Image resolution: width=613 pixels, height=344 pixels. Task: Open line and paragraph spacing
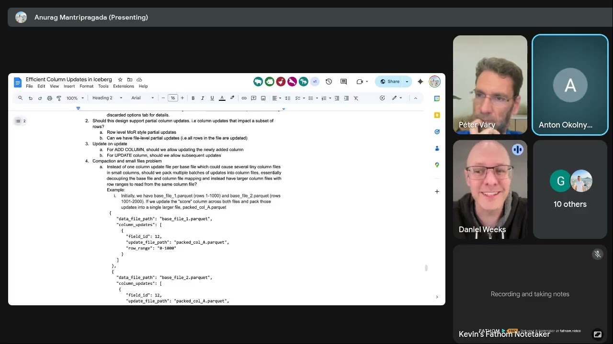tap(287, 98)
